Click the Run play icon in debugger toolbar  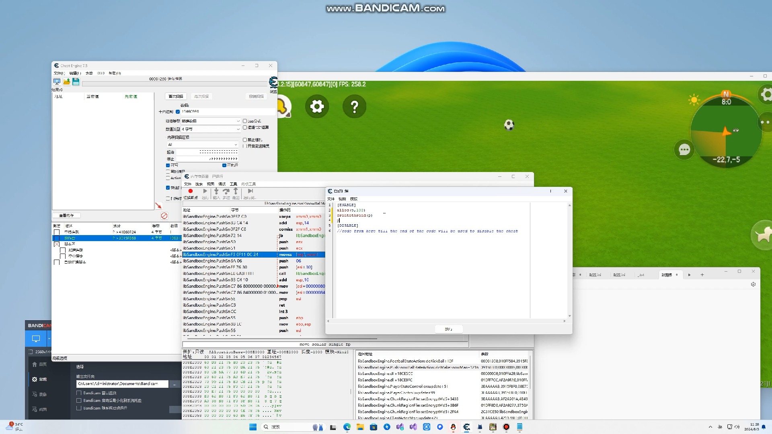205,191
